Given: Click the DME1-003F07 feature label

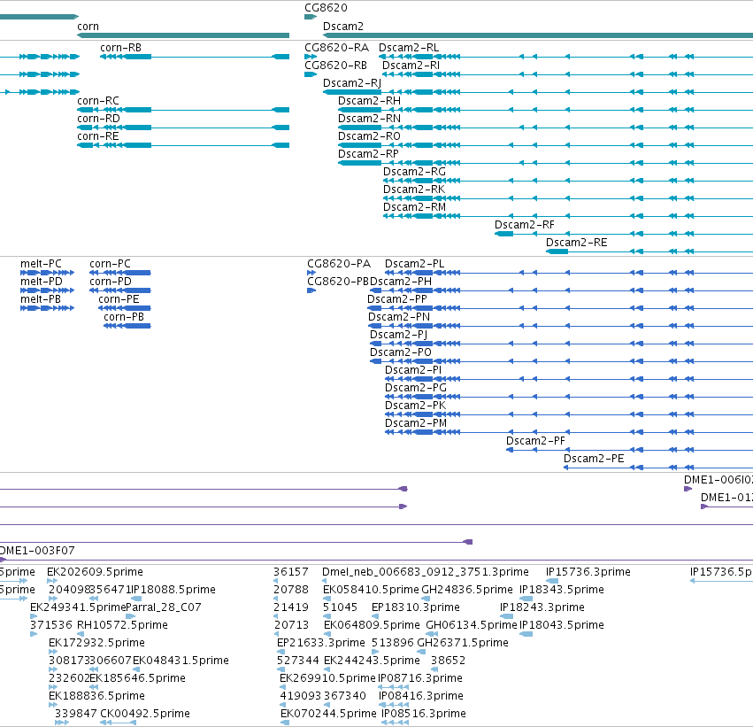Looking at the screenshot, I should coord(37,551).
